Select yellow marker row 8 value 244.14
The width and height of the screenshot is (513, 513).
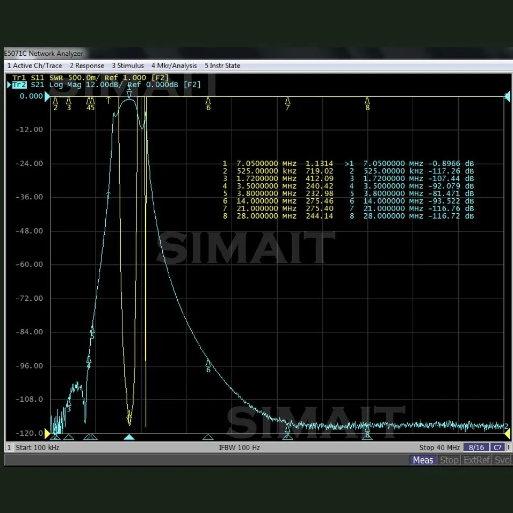(x=319, y=216)
